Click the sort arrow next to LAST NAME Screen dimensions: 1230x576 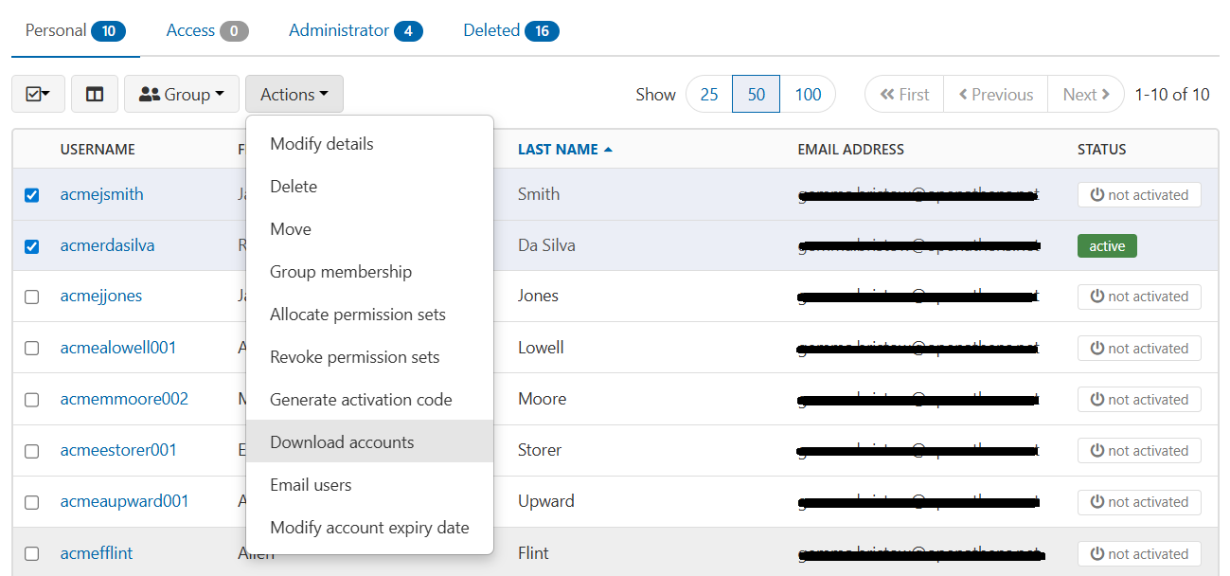click(x=607, y=148)
